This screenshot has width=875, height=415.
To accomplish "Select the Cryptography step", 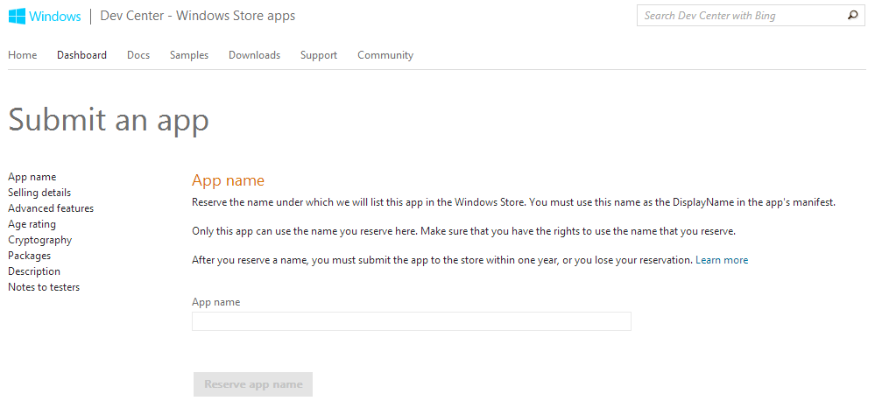I will click(x=39, y=240).
